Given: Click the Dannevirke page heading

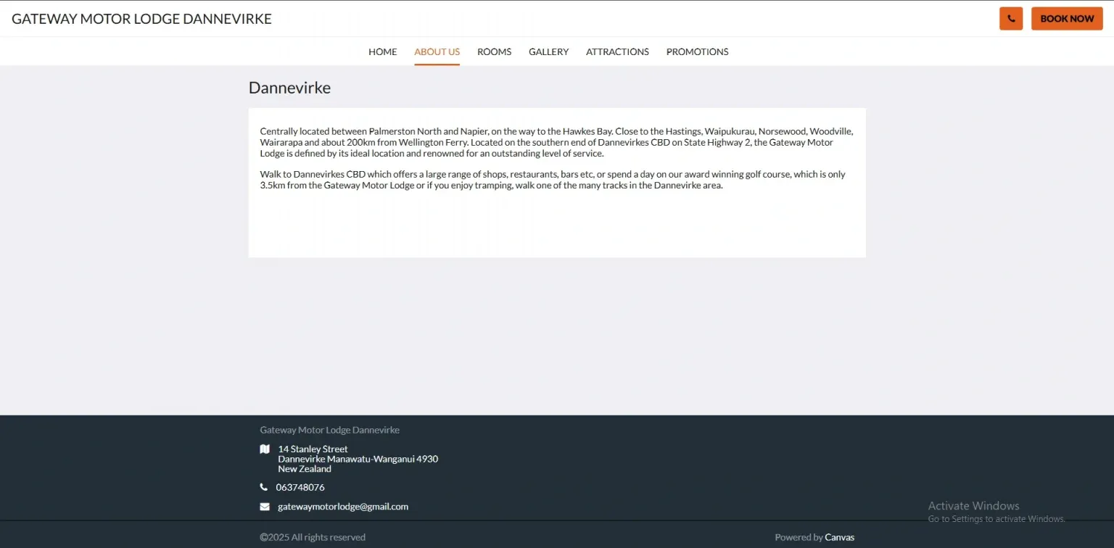Looking at the screenshot, I should (289, 88).
